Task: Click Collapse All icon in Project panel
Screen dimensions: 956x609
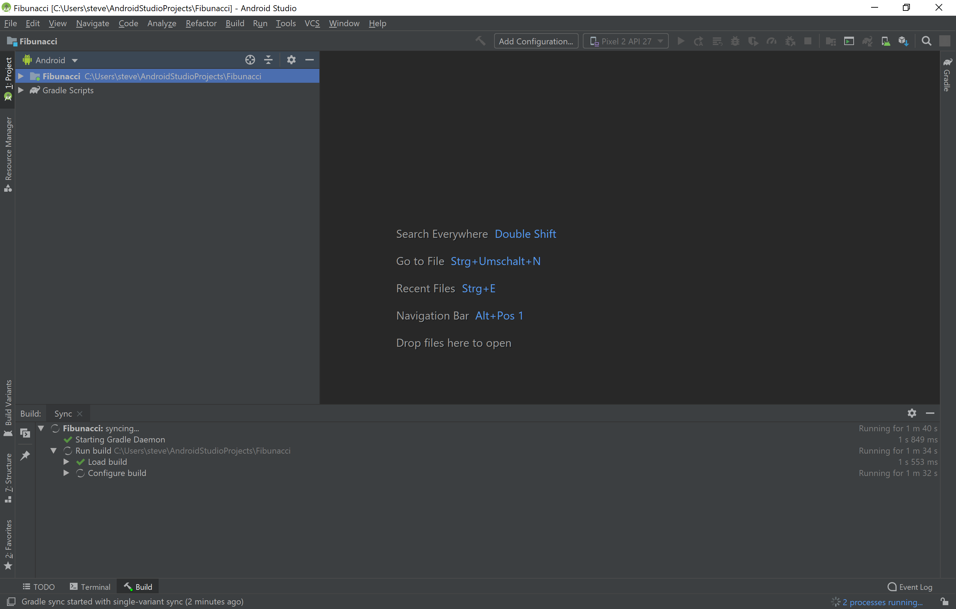Action: point(268,60)
